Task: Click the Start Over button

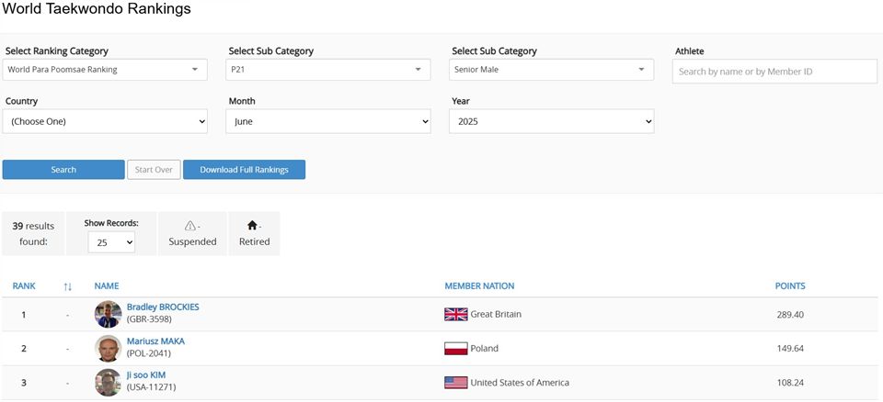Action: click(154, 170)
